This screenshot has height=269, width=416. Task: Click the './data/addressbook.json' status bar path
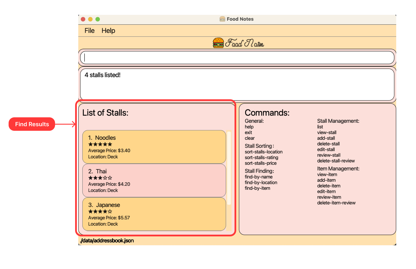click(x=107, y=241)
